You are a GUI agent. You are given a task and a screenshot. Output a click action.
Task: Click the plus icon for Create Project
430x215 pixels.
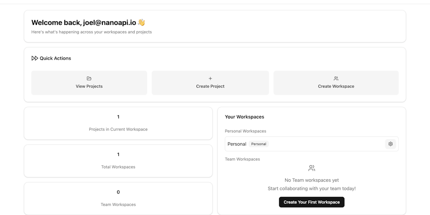[210, 79]
